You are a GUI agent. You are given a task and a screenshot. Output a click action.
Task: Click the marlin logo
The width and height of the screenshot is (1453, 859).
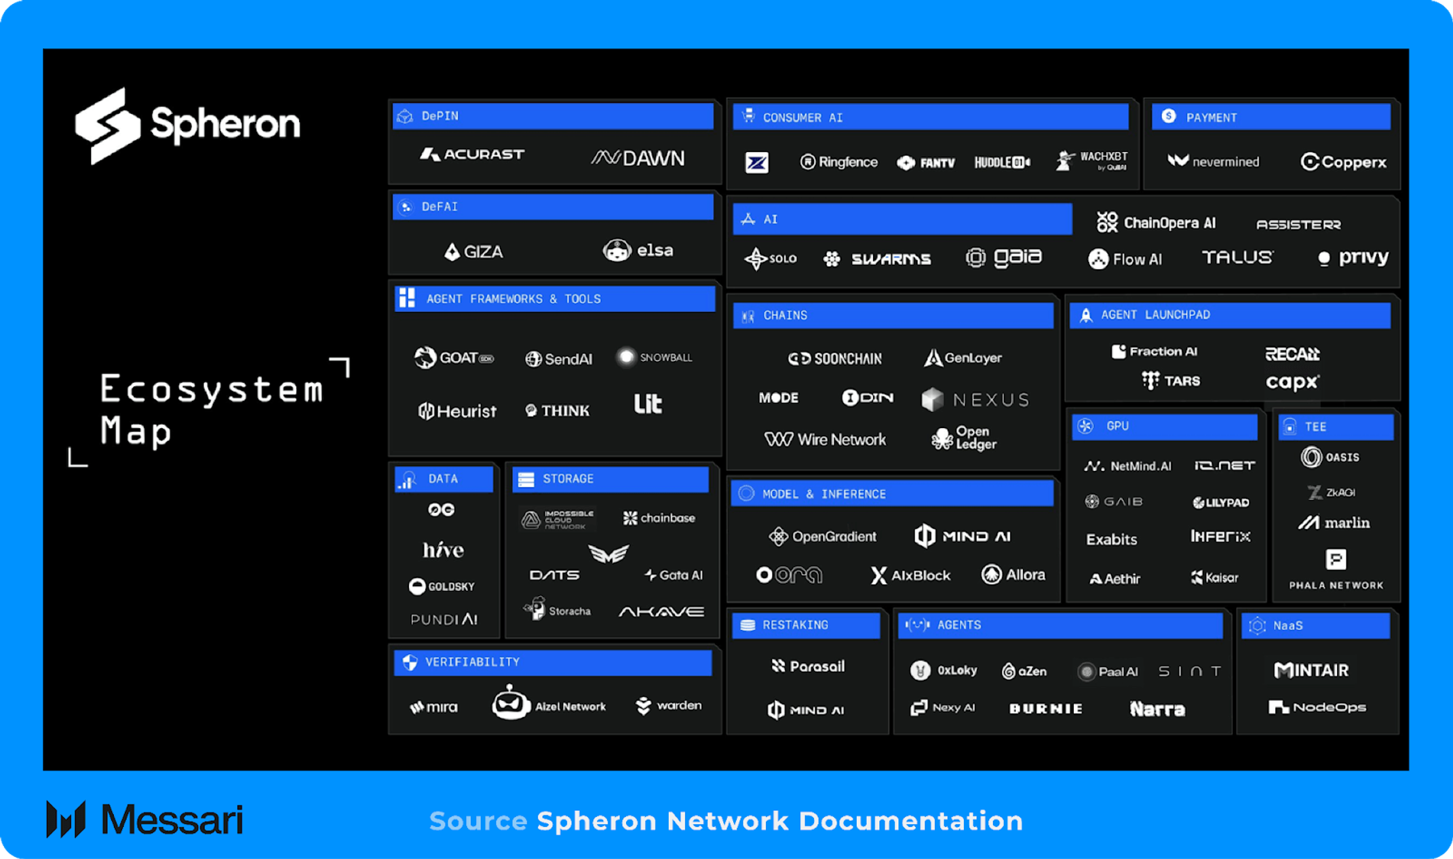(1334, 522)
